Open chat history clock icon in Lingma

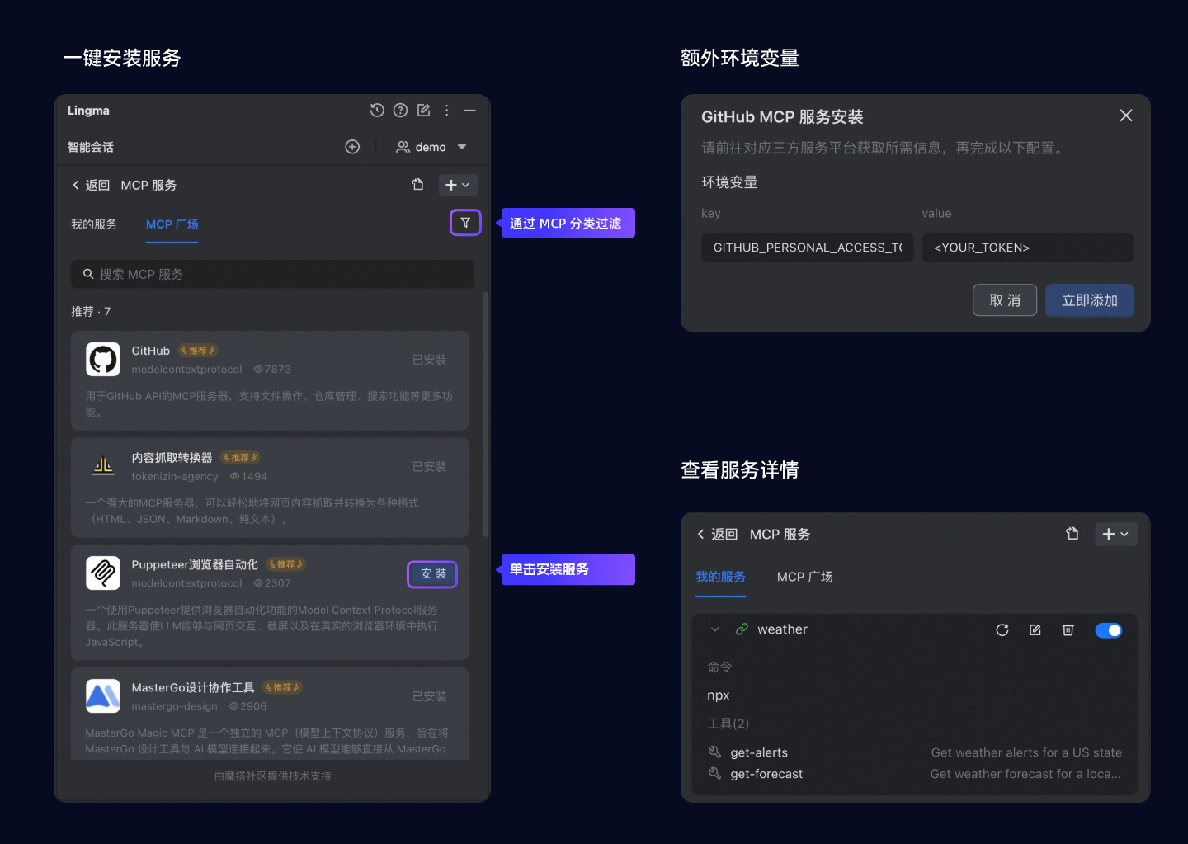(377, 110)
